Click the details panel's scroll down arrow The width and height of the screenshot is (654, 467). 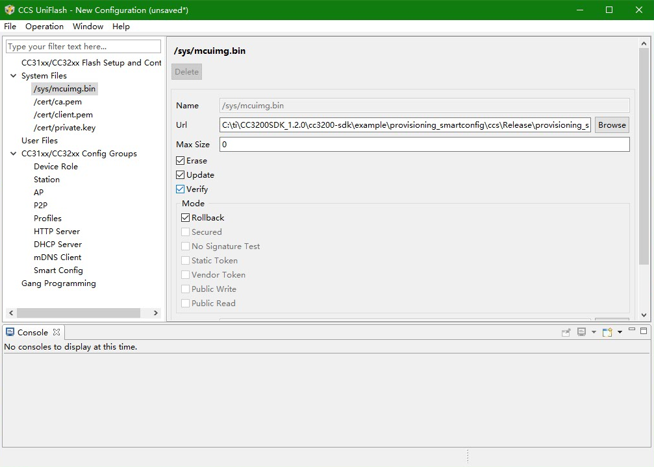tap(644, 315)
